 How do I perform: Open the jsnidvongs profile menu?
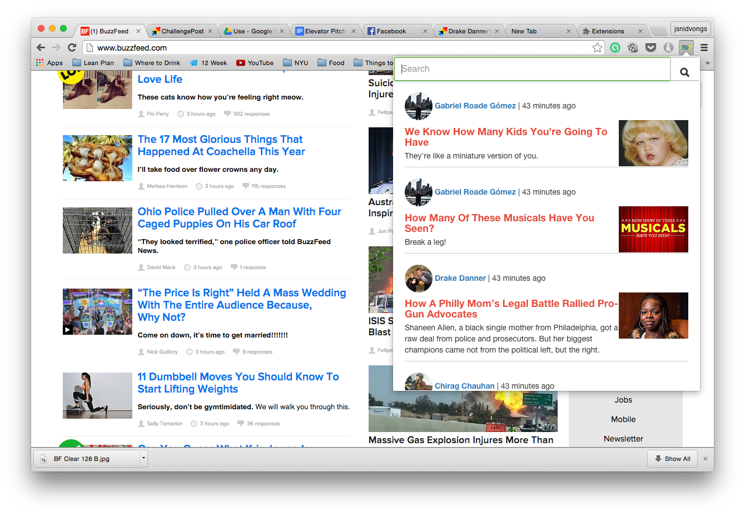[x=691, y=28]
